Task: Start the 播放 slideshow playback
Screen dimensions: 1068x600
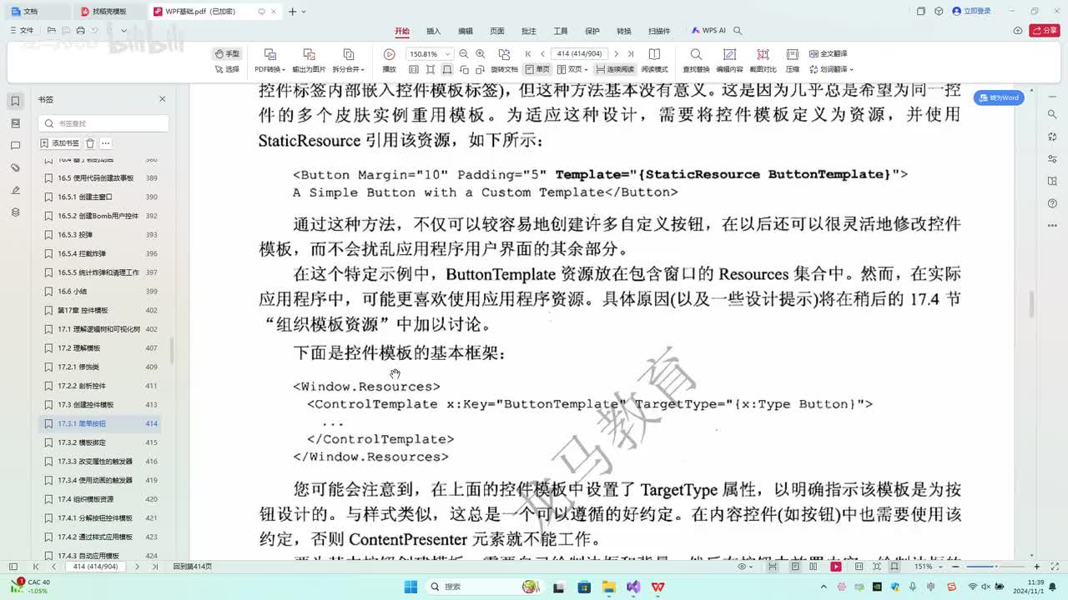Action: 389,61
